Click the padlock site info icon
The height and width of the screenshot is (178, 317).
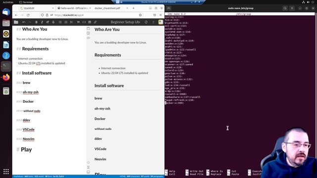tap(47, 15)
